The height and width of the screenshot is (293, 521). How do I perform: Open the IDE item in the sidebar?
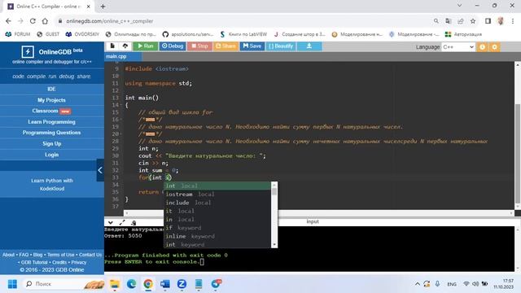51,89
